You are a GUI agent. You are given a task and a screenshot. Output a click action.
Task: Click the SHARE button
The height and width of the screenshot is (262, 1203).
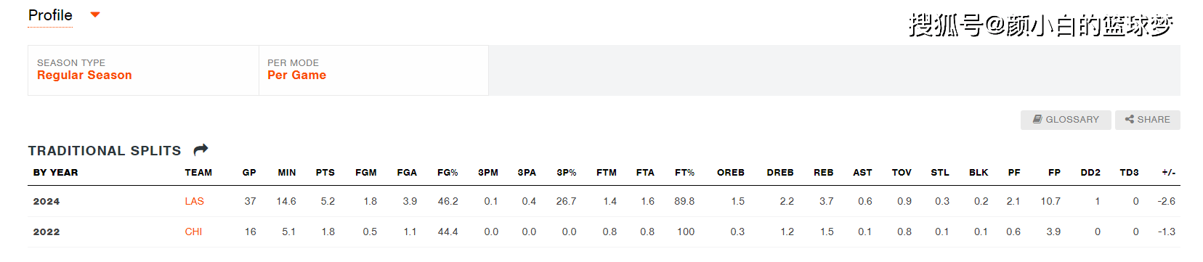[x=1148, y=120]
